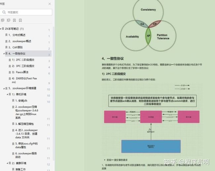Viewport: 215px width, 171px height.
Task: Click the Availability label in CAP diagram
Action: (132, 37)
